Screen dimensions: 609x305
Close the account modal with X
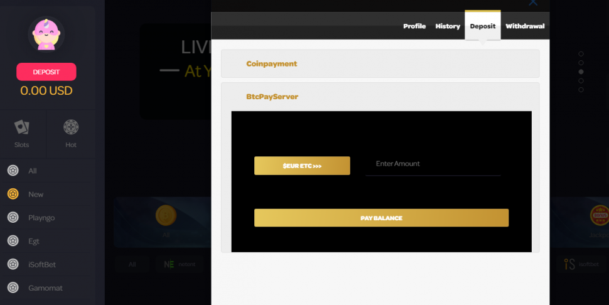(x=533, y=3)
